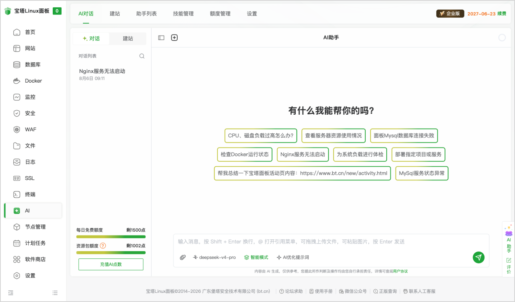Click the 微信公众号 footer link
515x302 pixels.
pos(353,291)
